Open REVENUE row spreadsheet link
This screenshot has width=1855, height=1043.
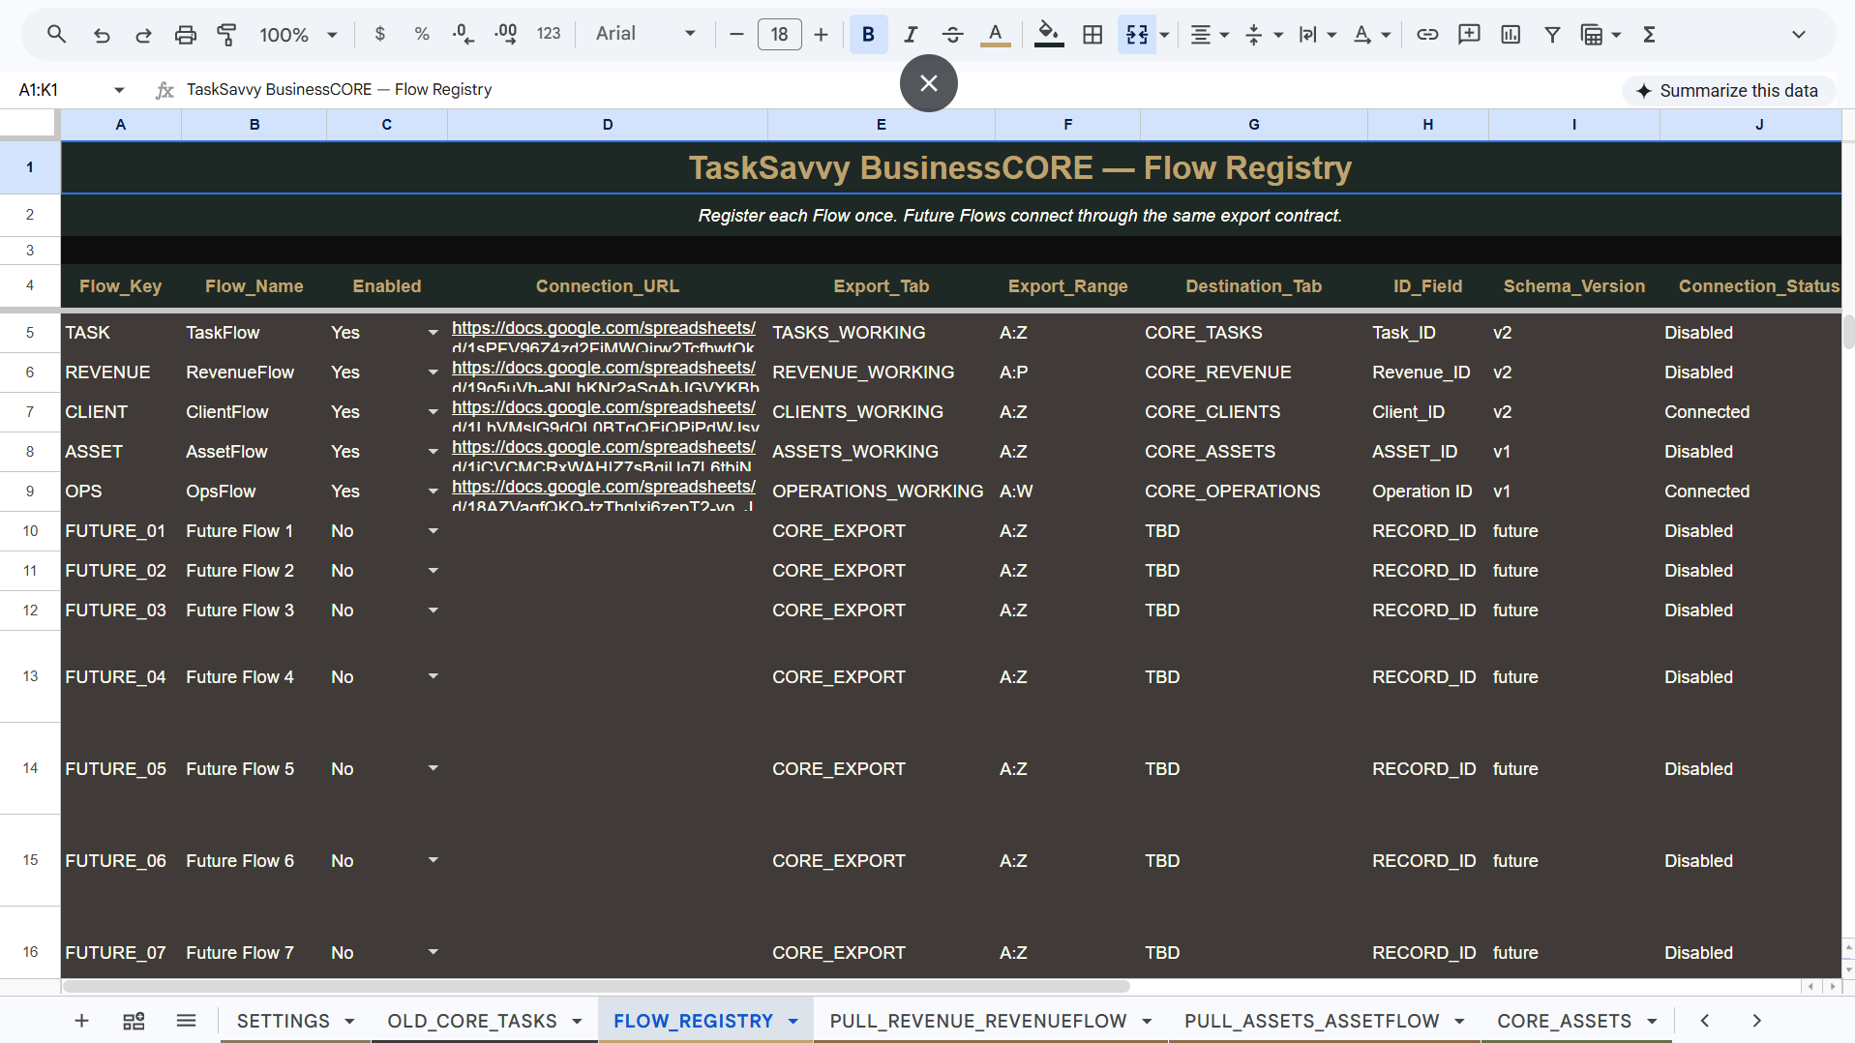click(604, 368)
